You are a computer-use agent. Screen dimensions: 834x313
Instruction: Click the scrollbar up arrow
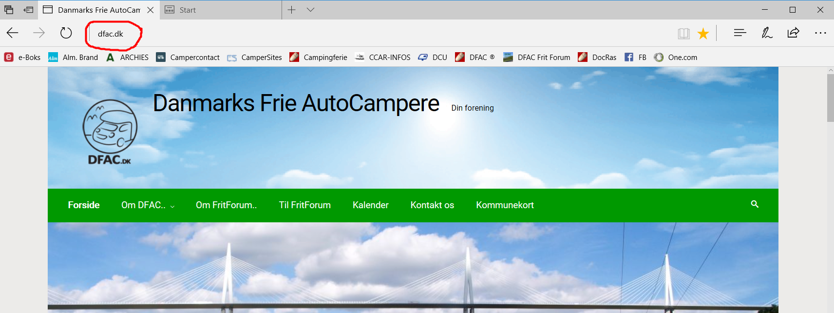pyautogui.click(x=830, y=71)
